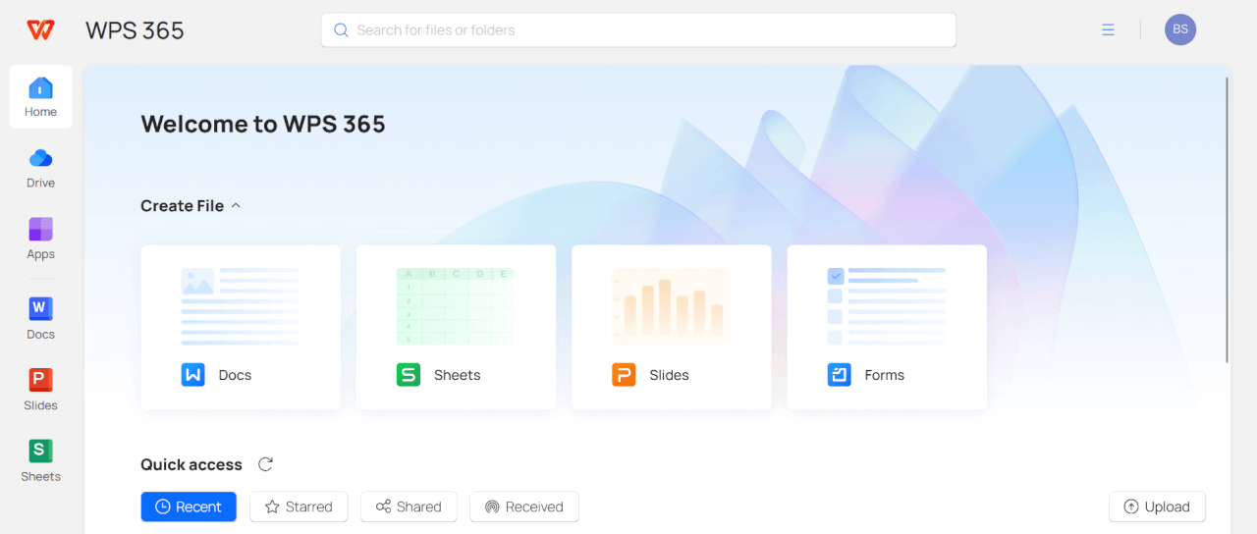The height and width of the screenshot is (534, 1257).
Task: Click the Sheets grid preview thumbnail
Action: (456, 306)
